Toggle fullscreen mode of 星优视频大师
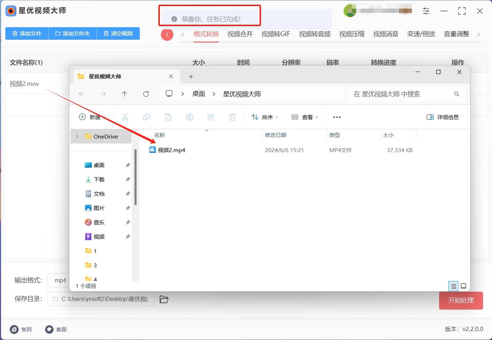This screenshot has height=340, width=492. click(x=462, y=11)
